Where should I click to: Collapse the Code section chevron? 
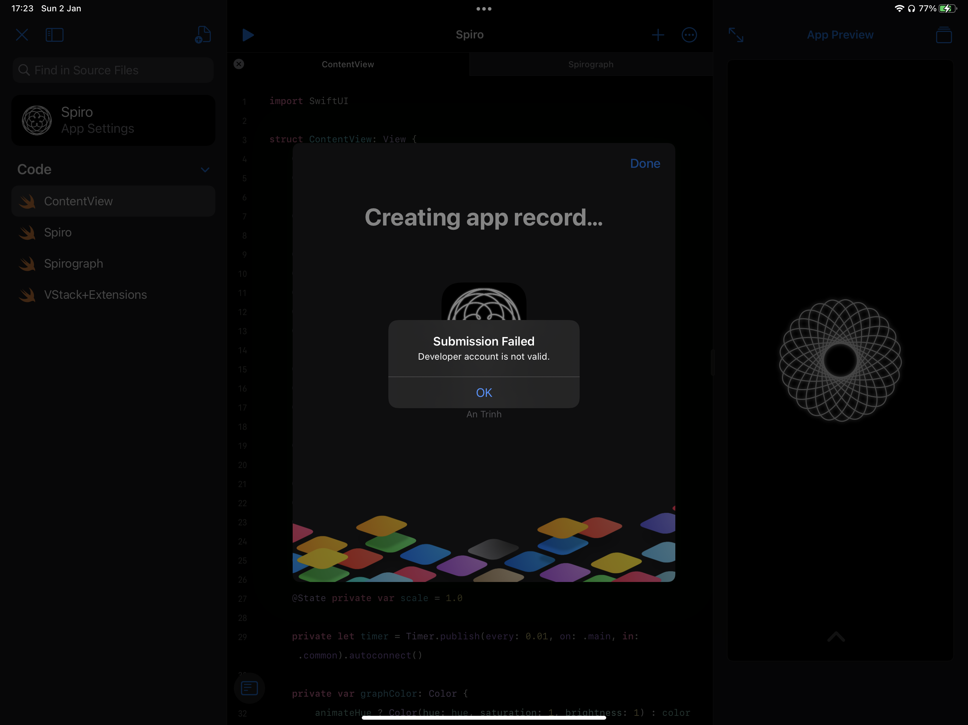(205, 170)
